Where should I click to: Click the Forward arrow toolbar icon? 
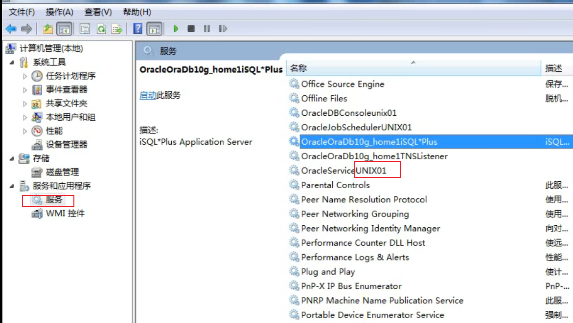point(26,28)
